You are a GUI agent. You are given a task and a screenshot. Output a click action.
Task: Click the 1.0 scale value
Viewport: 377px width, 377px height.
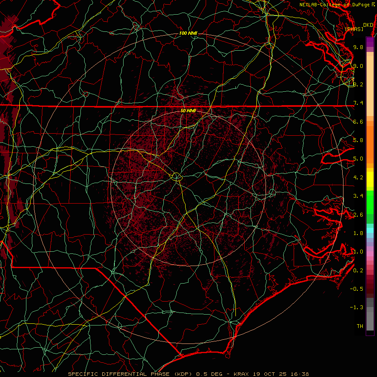click(x=358, y=252)
